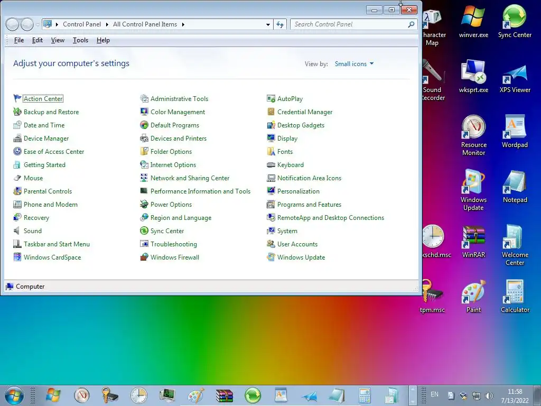Click the taskbar Paint palette button
Screen dimensions: 541x406
[196, 395]
